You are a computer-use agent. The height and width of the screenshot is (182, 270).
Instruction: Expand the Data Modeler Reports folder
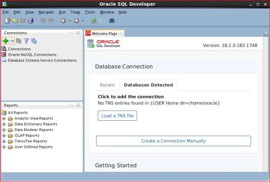pyautogui.click(x=4, y=130)
